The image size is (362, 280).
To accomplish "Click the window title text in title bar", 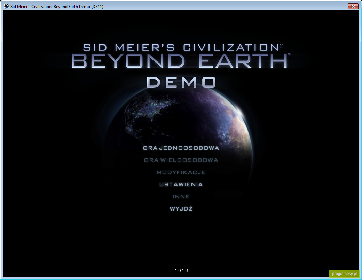I will pyautogui.click(x=57, y=7).
